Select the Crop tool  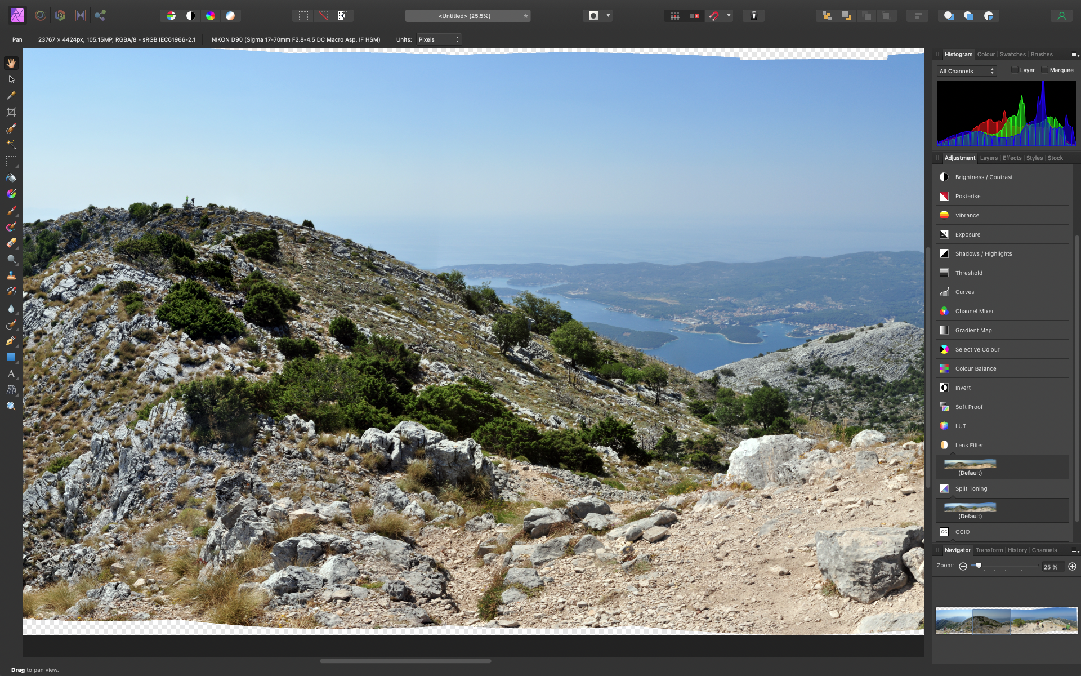coord(11,112)
